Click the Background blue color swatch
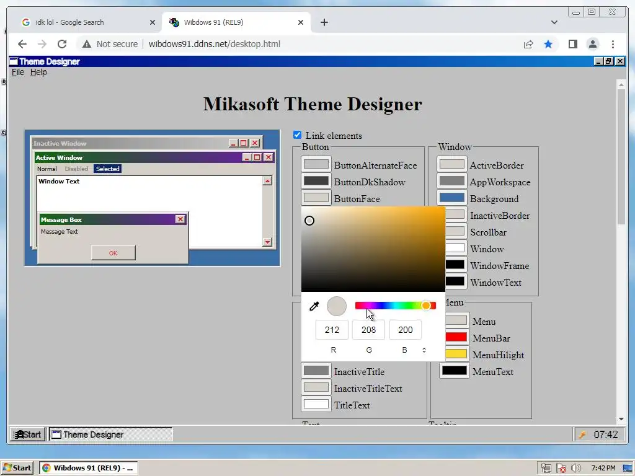This screenshot has width=635, height=476. point(452,198)
